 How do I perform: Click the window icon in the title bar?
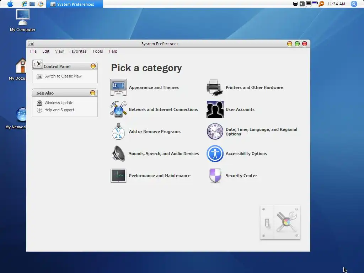coord(31,44)
